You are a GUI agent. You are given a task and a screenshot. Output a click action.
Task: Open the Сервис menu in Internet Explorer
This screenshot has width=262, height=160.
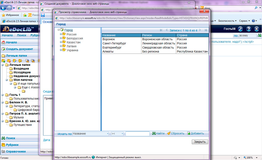click(244, 21)
